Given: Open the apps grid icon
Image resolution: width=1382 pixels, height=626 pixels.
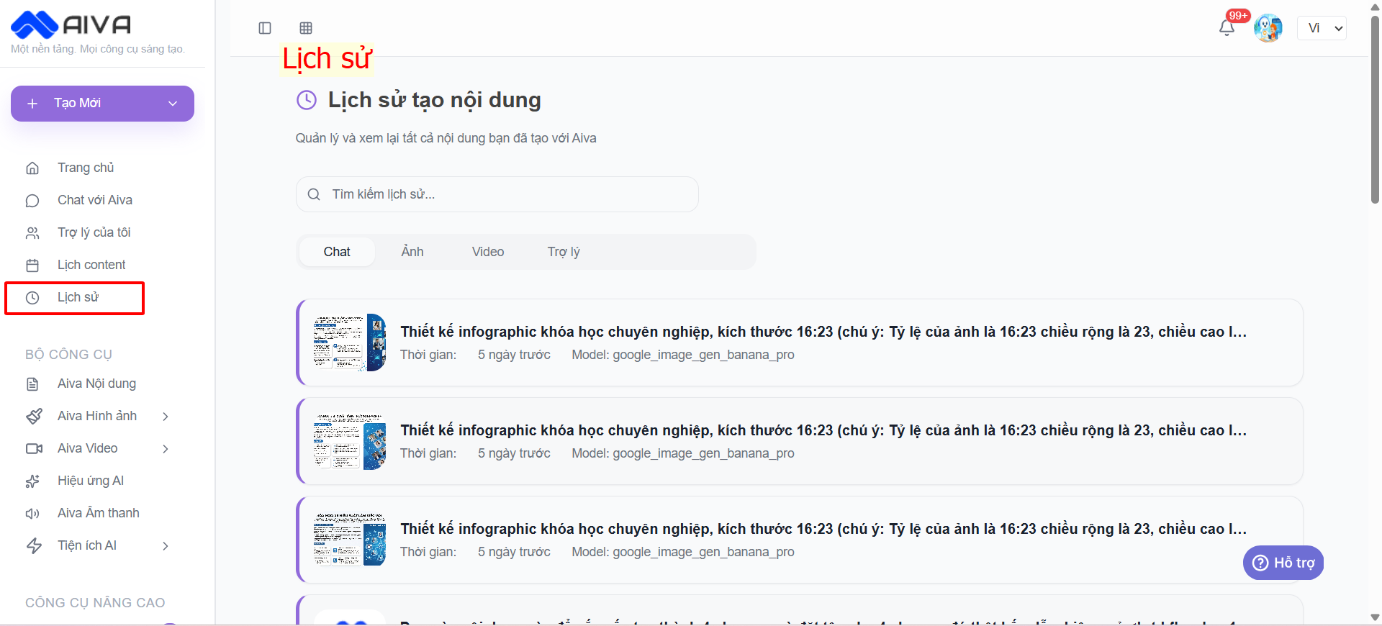Looking at the screenshot, I should pyautogui.click(x=306, y=28).
